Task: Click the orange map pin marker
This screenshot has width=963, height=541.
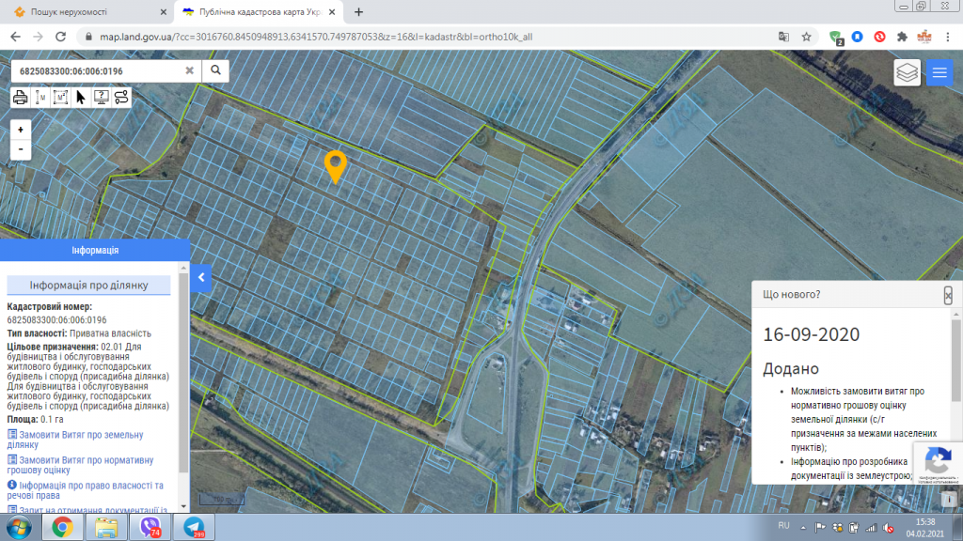Action: click(336, 166)
